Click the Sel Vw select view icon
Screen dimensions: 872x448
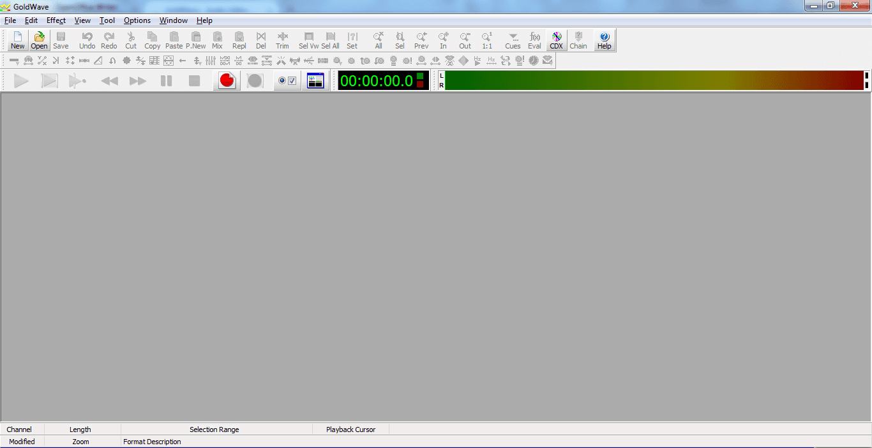pos(309,40)
